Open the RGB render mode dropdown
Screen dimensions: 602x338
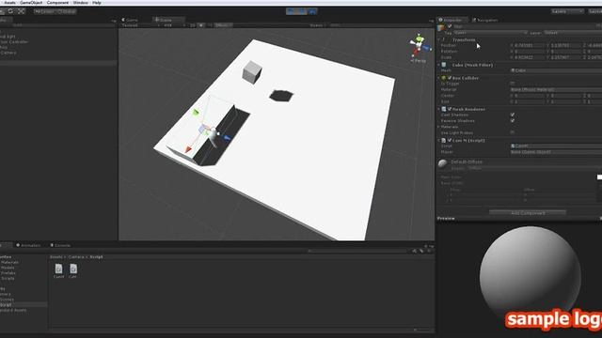click(x=173, y=25)
